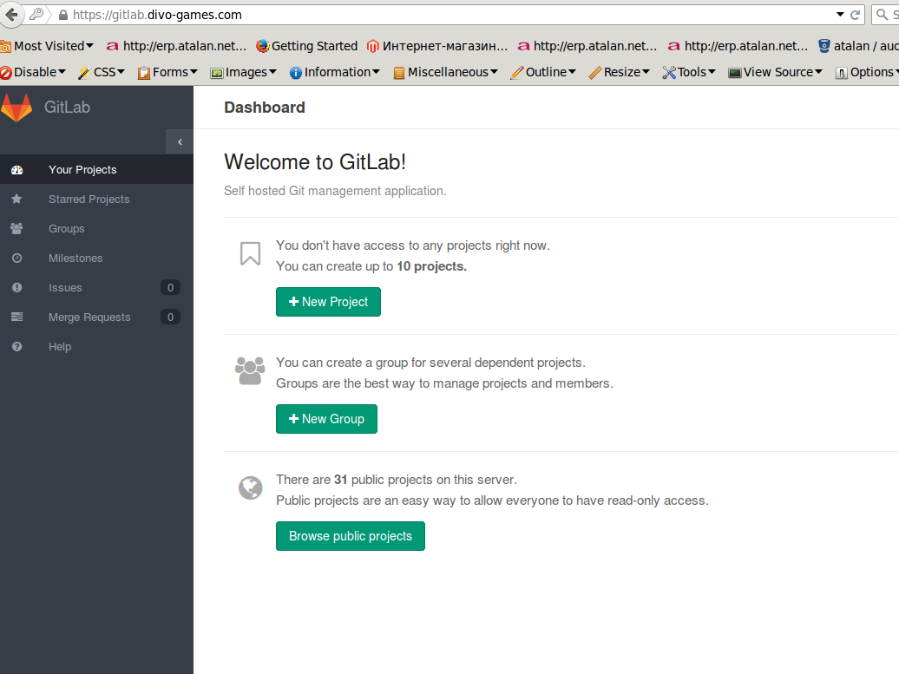The width and height of the screenshot is (899, 674).
Task: Open Merge Requests in sidebar
Action: 96,317
